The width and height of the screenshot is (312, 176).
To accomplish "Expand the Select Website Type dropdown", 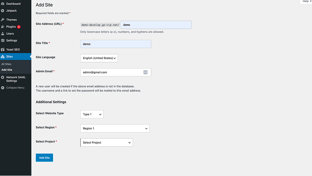I will pos(92,114).
